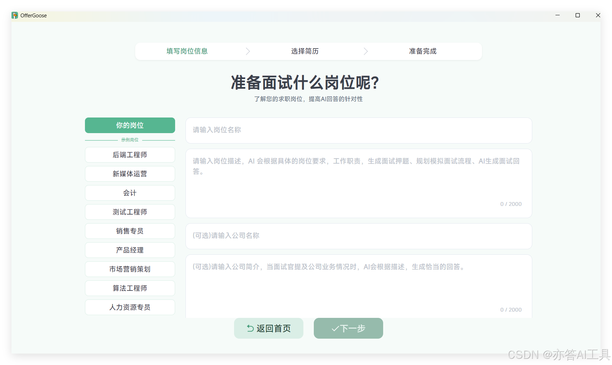Select the 后端工程师 example position

tap(130, 155)
